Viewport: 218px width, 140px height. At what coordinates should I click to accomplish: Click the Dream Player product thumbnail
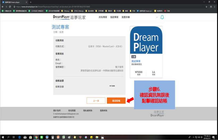[146, 40]
